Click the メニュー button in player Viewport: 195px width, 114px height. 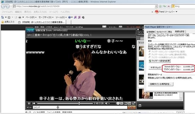[x=29, y=107]
